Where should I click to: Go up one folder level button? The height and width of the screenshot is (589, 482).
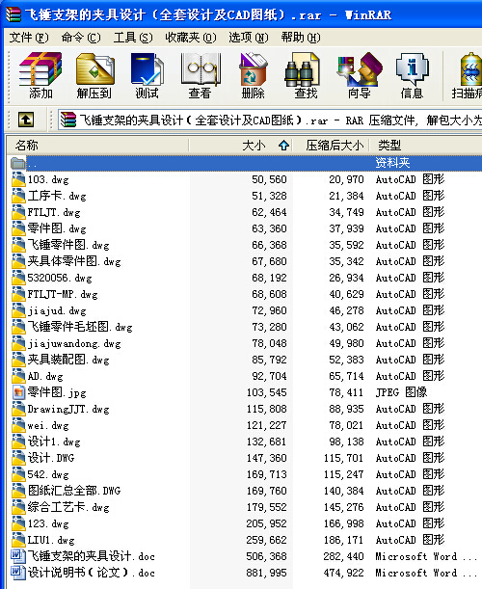26,120
